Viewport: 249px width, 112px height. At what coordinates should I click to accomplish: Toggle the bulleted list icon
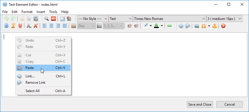coord(74,26)
